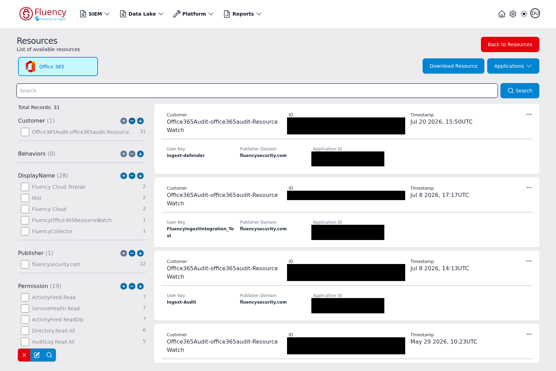Click FluencyIngextIntegration_Test user key
Screen dimensions: 556x371
[x=200, y=232]
